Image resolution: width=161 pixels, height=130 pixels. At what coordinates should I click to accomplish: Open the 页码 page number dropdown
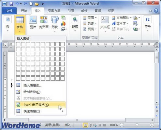pyautogui.click(x=90, y=29)
